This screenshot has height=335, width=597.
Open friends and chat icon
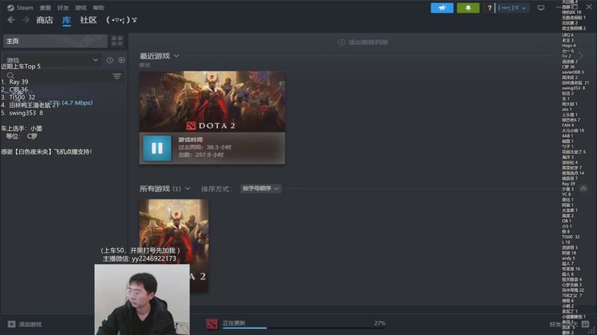click(585, 324)
